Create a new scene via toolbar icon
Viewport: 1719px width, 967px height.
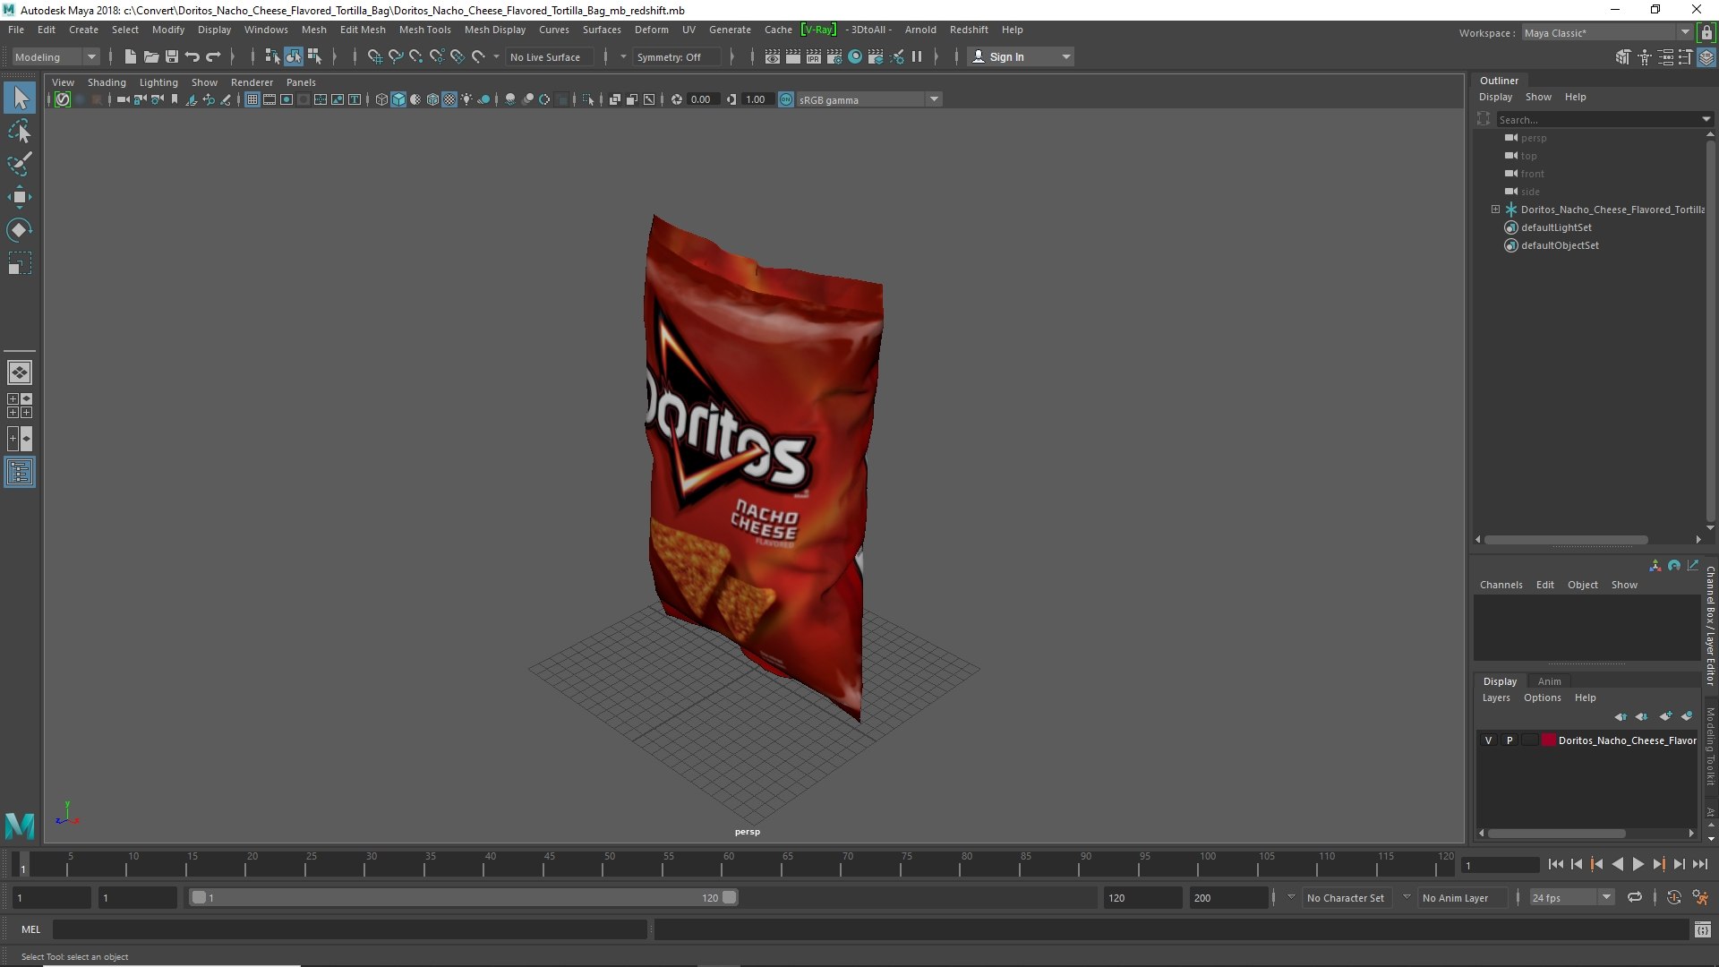pos(131,56)
